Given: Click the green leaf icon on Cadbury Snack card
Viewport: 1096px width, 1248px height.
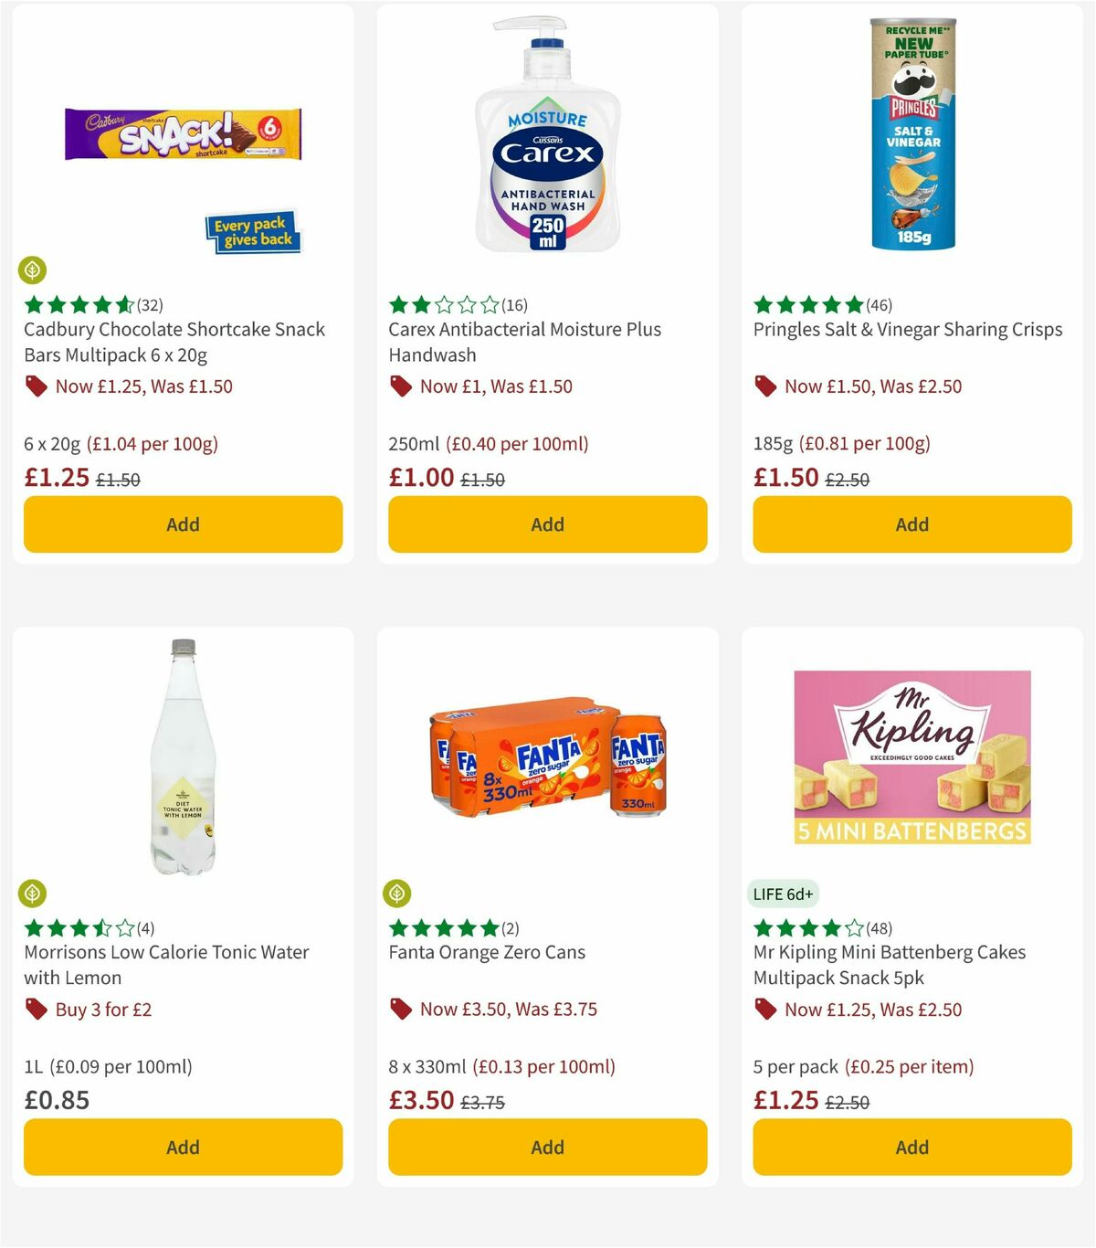Looking at the screenshot, I should coord(33,270).
